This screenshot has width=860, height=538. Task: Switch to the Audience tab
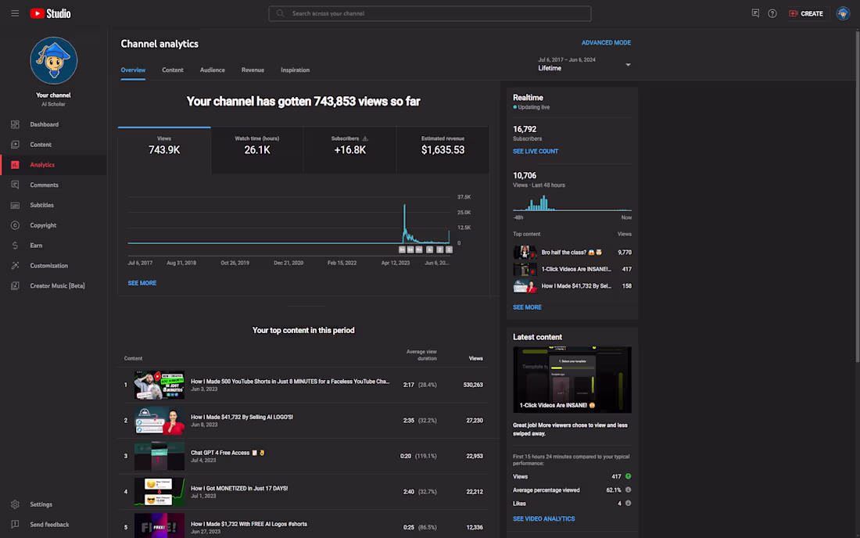point(212,70)
